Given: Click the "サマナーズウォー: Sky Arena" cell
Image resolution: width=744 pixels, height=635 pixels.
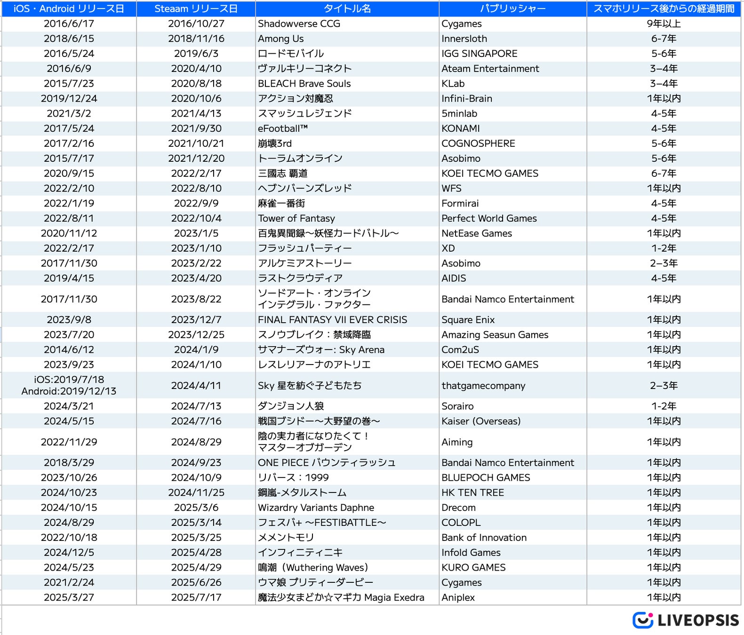Looking at the screenshot, I should pyautogui.click(x=347, y=350).
